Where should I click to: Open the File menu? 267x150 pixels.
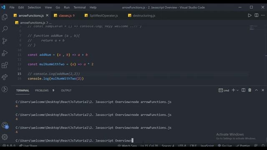pyautogui.click(x=12, y=7)
